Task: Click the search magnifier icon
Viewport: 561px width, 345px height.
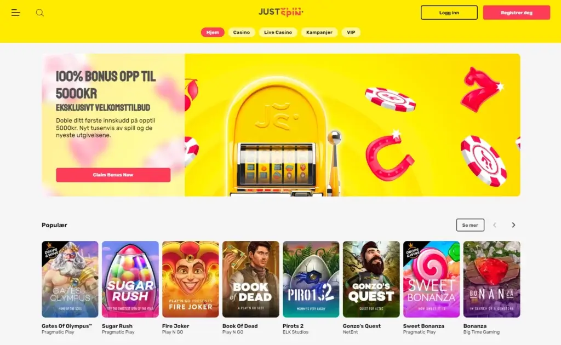Action: tap(39, 13)
